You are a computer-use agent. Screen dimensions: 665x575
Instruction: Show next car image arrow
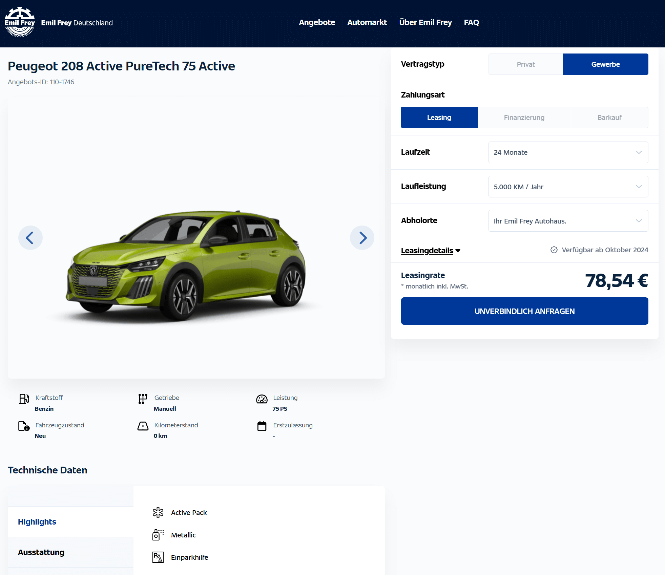click(x=362, y=238)
